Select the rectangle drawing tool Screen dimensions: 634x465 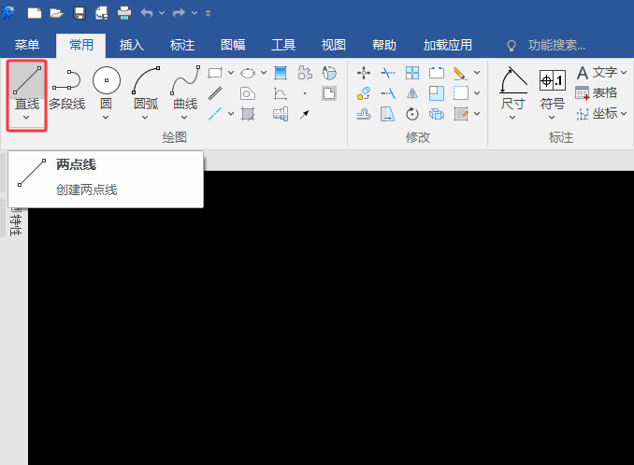point(215,73)
